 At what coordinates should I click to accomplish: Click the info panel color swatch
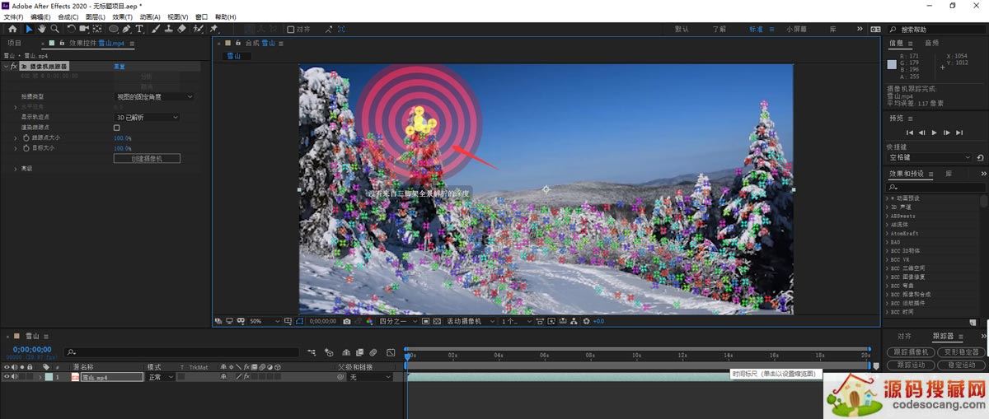click(892, 64)
